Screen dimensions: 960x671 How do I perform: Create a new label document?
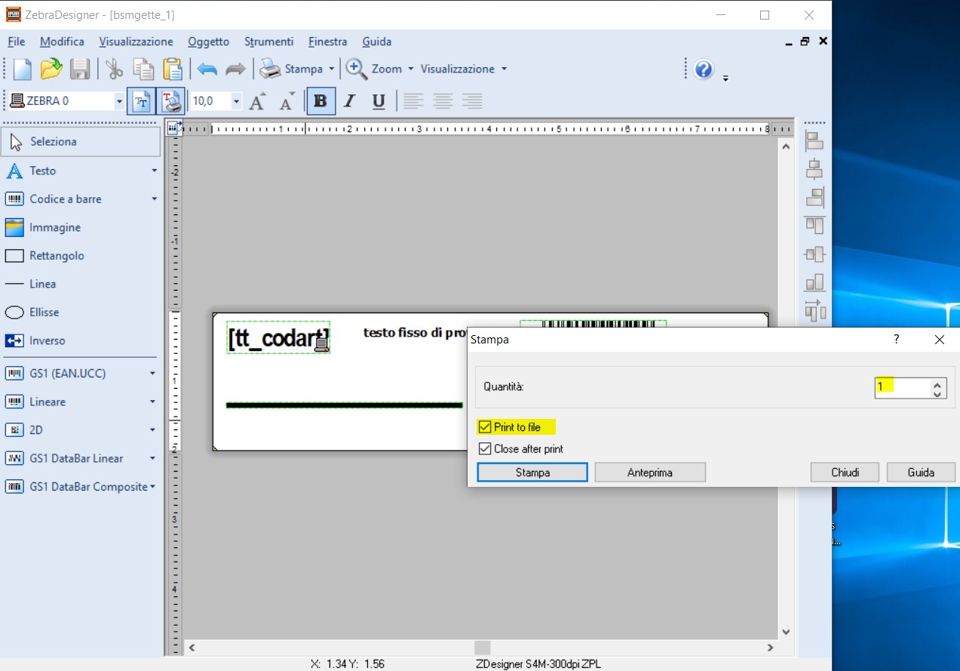(x=22, y=69)
